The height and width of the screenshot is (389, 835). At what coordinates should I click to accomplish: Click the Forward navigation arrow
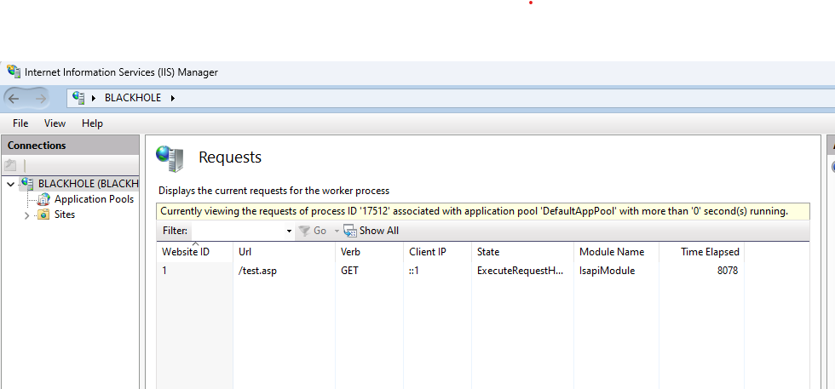pyautogui.click(x=41, y=99)
